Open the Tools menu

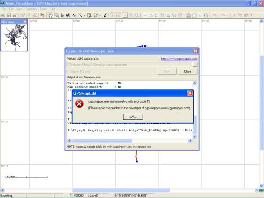pos(43,9)
